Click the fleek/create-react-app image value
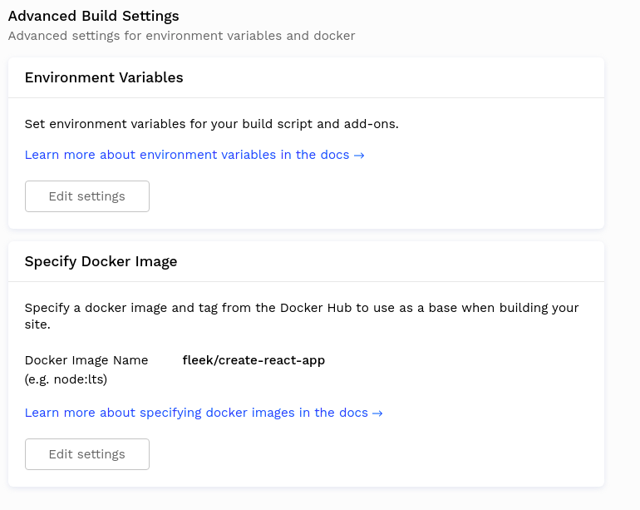Image resolution: width=640 pixels, height=510 pixels. 254,360
